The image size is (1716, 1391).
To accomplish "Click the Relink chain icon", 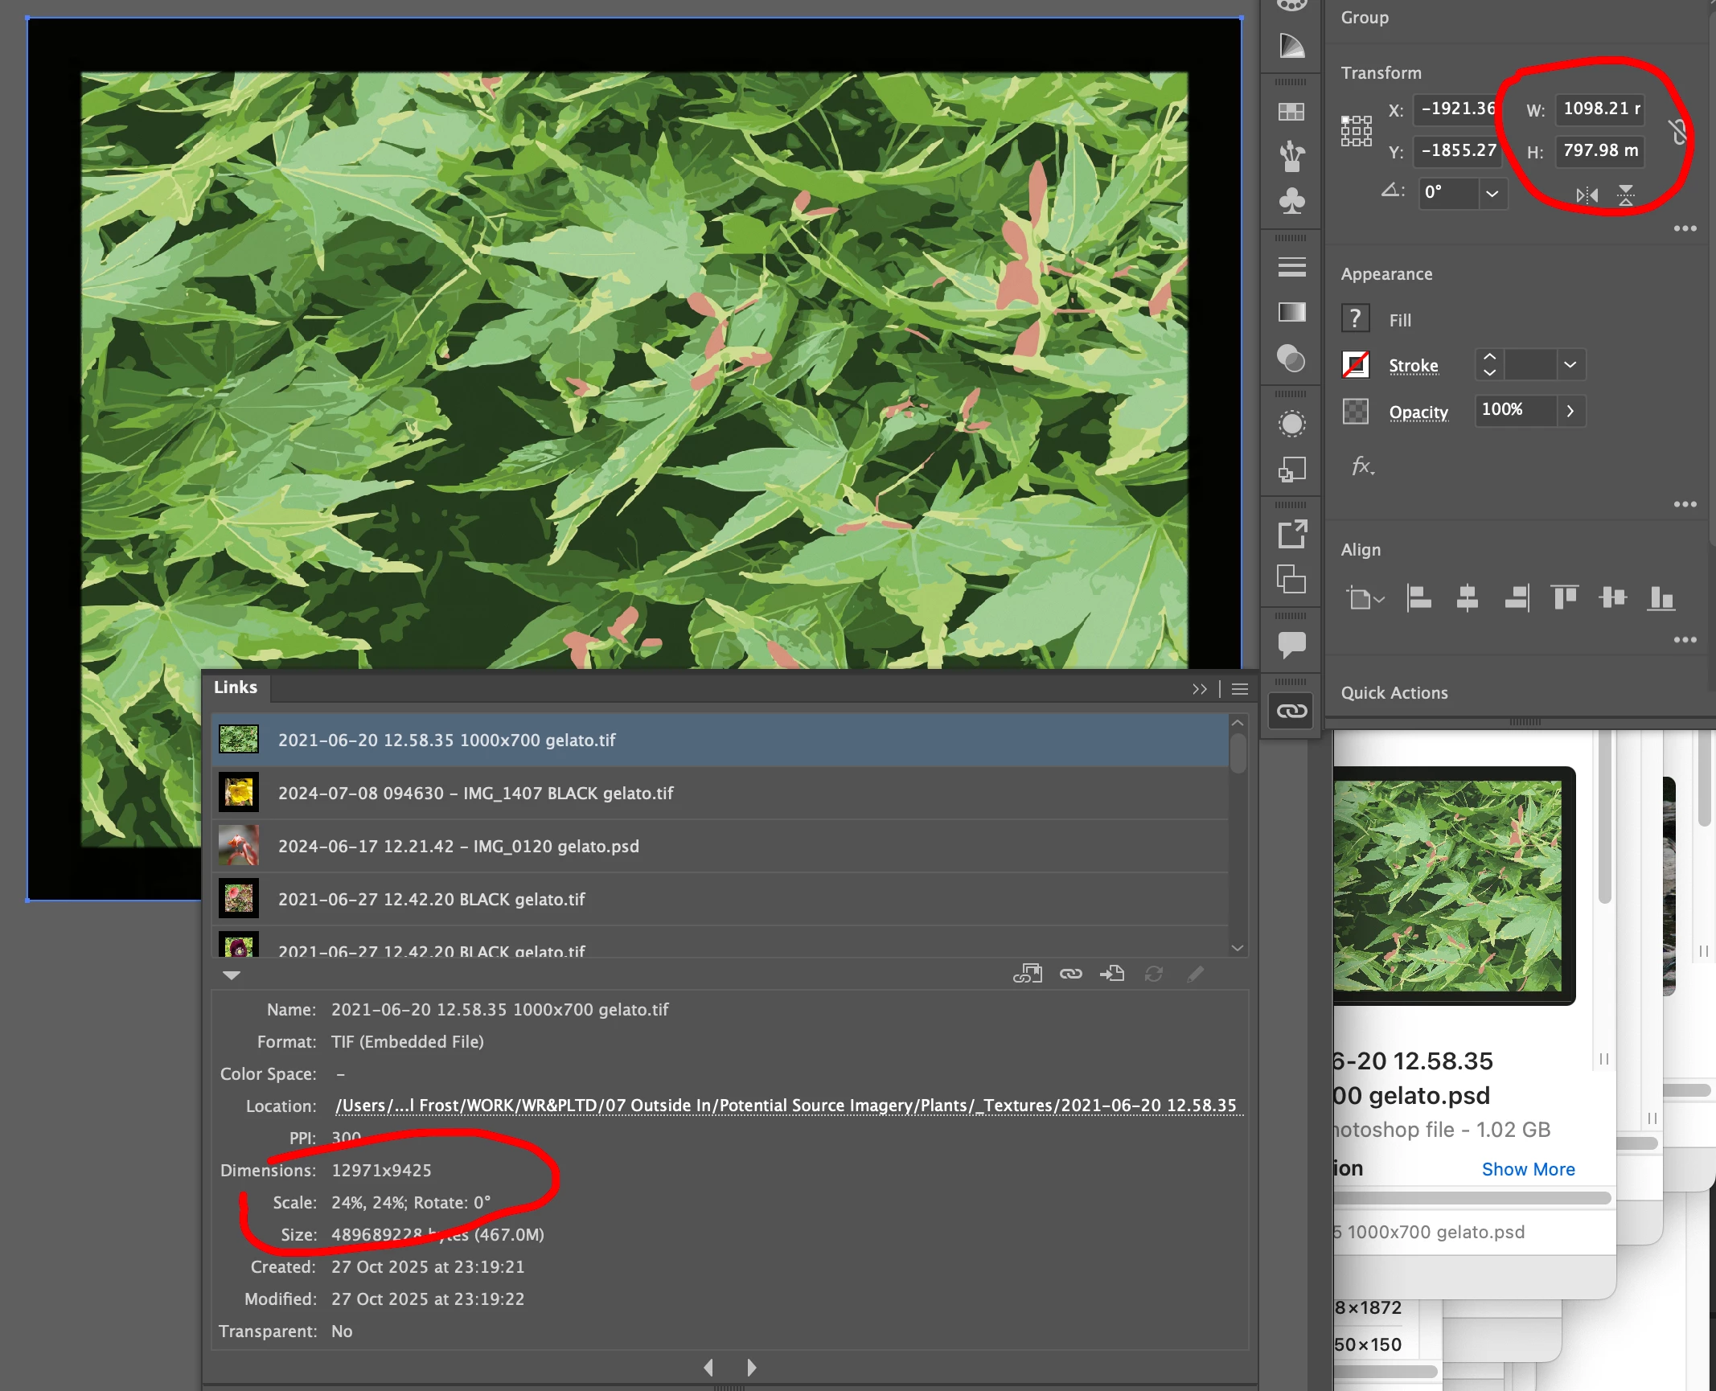I will 1070,974.
